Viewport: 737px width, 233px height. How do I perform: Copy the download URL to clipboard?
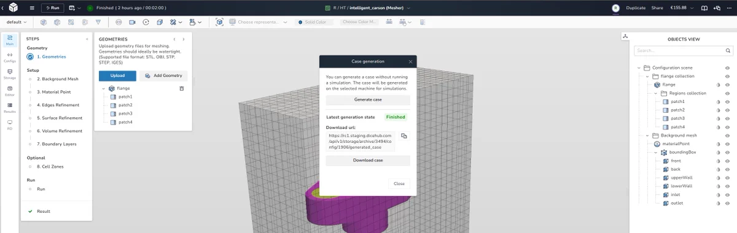coord(404,136)
